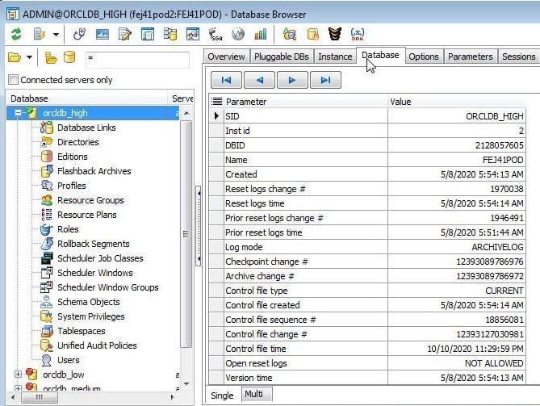Collapse the orcldb_high tree node
This screenshot has width=540, height=406.
[x=18, y=113]
